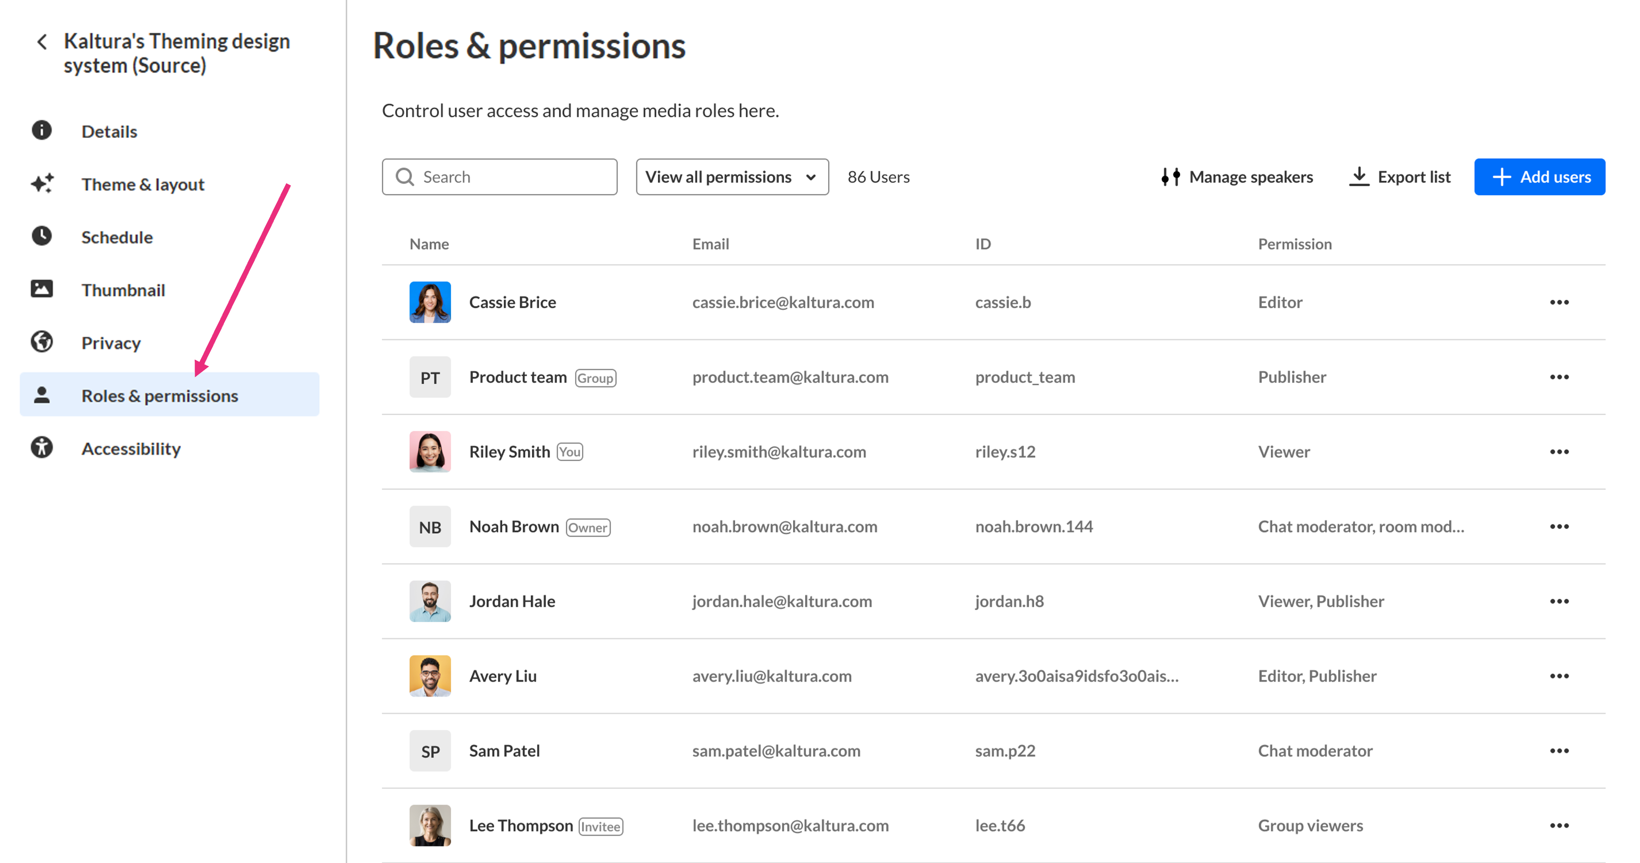1640x863 pixels.
Task: Open the three-dot menu for Noah Brown
Action: (1558, 526)
